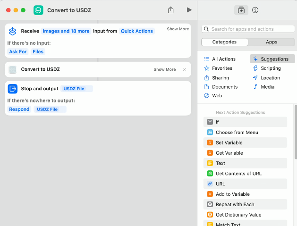Share the Convert to USDZ shortcut
Image resolution: width=297 pixels, height=226 pixels.
(170, 10)
